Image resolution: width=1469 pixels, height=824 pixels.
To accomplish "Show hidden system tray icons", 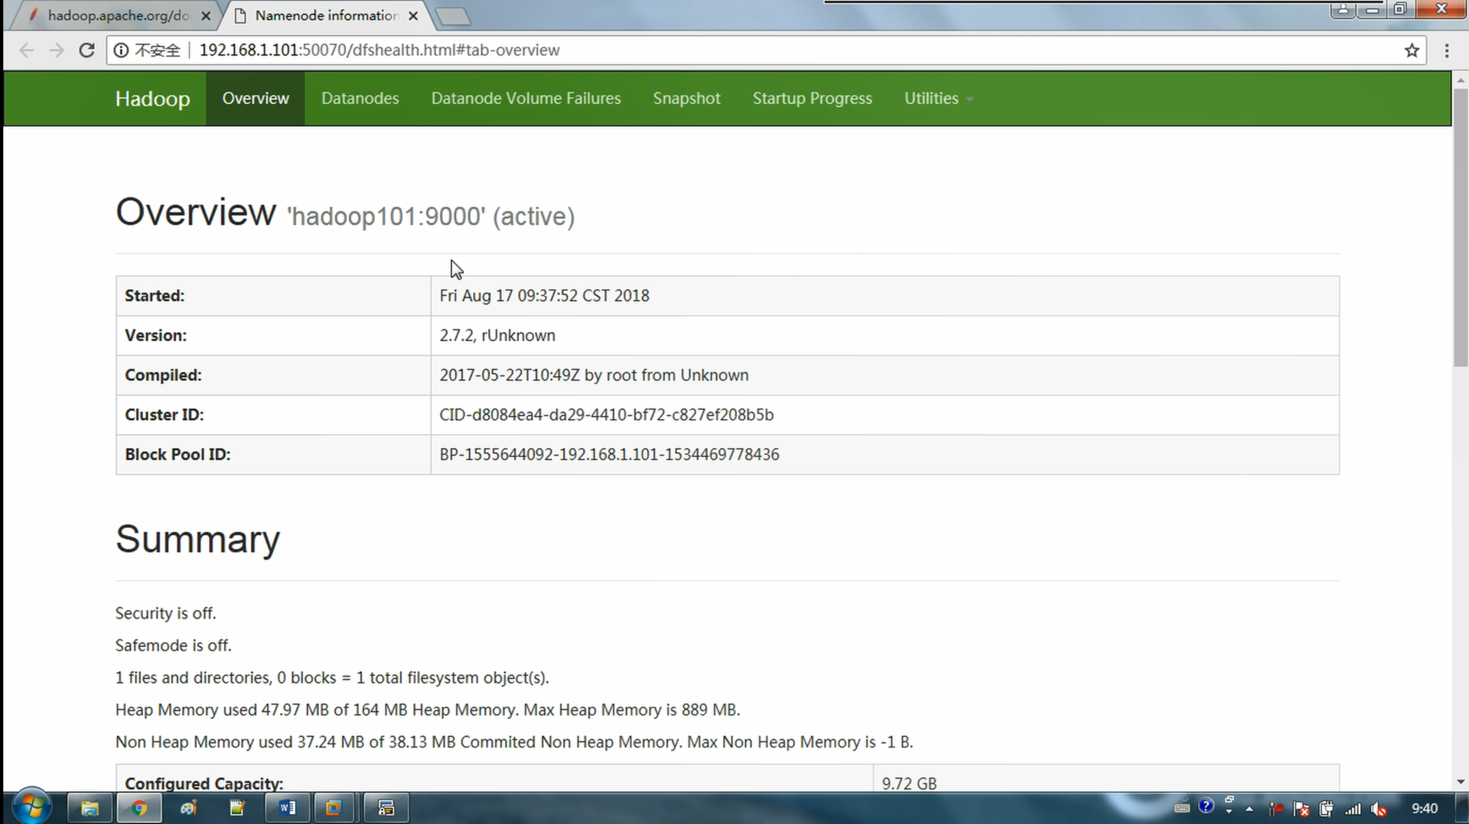I will (x=1249, y=809).
